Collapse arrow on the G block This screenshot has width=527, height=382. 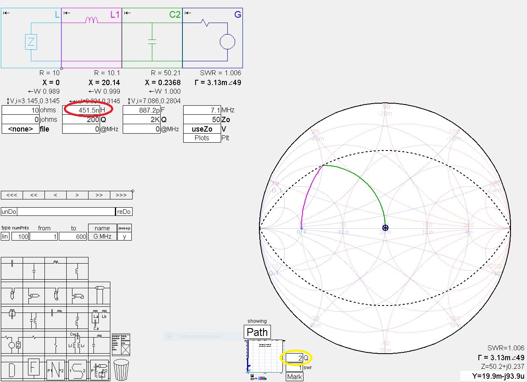(187, 13)
